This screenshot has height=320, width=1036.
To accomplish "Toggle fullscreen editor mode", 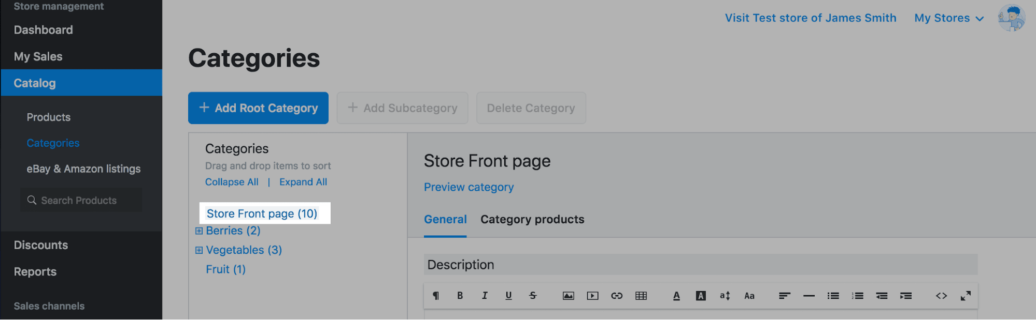I will [966, 296].
